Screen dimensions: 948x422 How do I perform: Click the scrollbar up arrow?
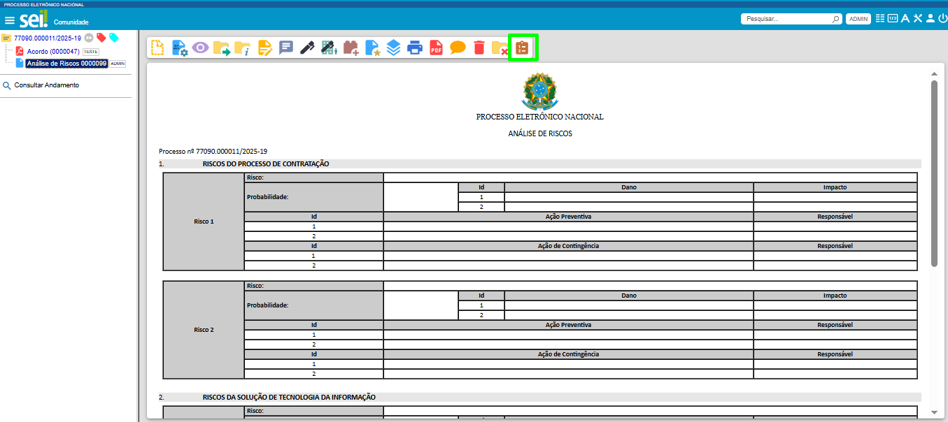[934, 73]
